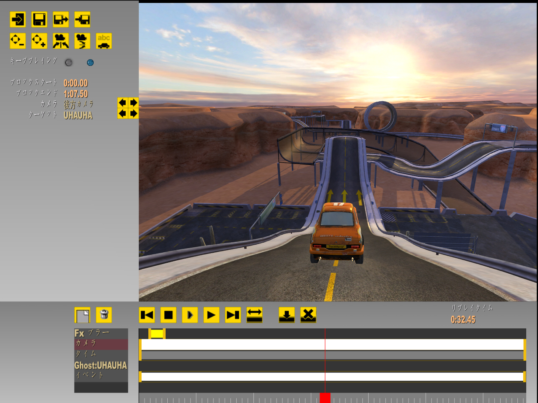This screenshot has width=538, height=403.
Task: Click the grey half-arrow slow play button
Action: click(x=190, y=315)
